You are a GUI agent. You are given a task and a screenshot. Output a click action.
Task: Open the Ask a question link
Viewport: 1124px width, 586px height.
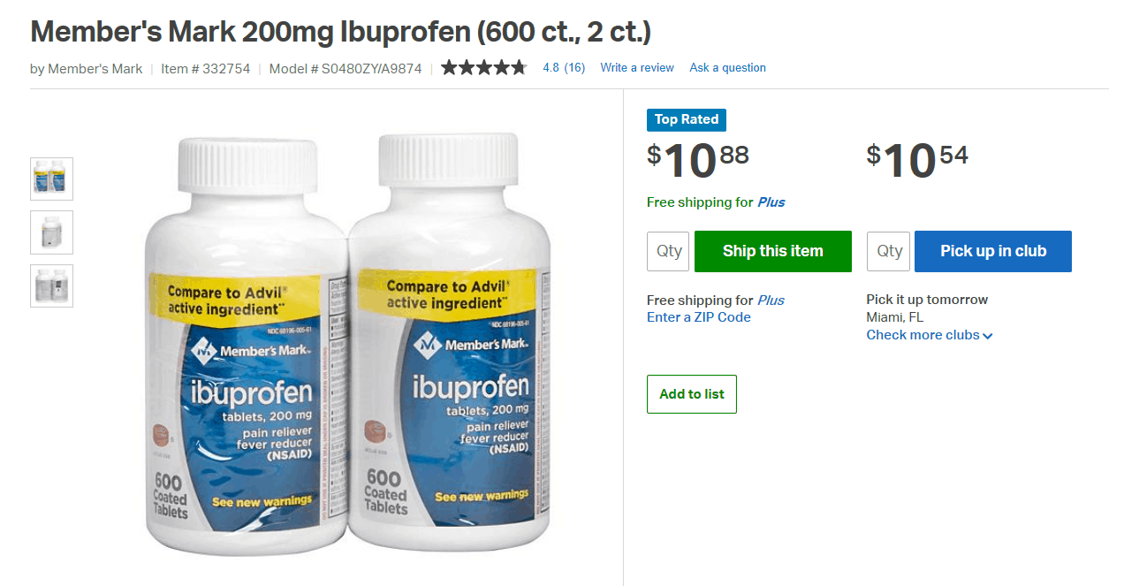click(728, 67)
